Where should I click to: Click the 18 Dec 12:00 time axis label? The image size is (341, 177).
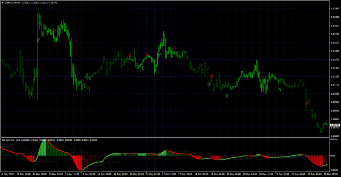(218, 174)
